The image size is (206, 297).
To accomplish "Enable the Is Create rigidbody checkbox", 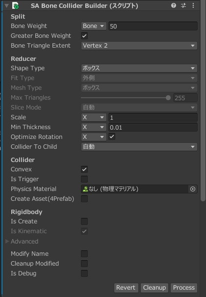I will coord(84,221).
